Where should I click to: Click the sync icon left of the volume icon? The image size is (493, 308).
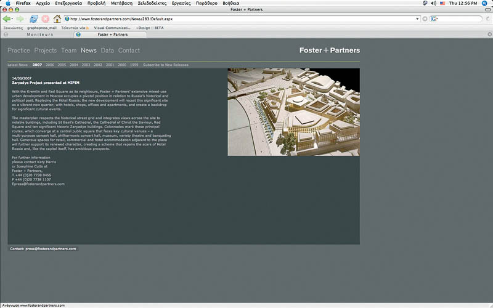tap(425, 3)
